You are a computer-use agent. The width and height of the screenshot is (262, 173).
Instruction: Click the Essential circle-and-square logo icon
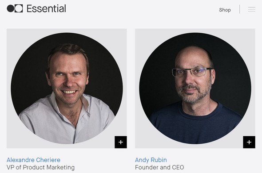click(x=15, y=8)
